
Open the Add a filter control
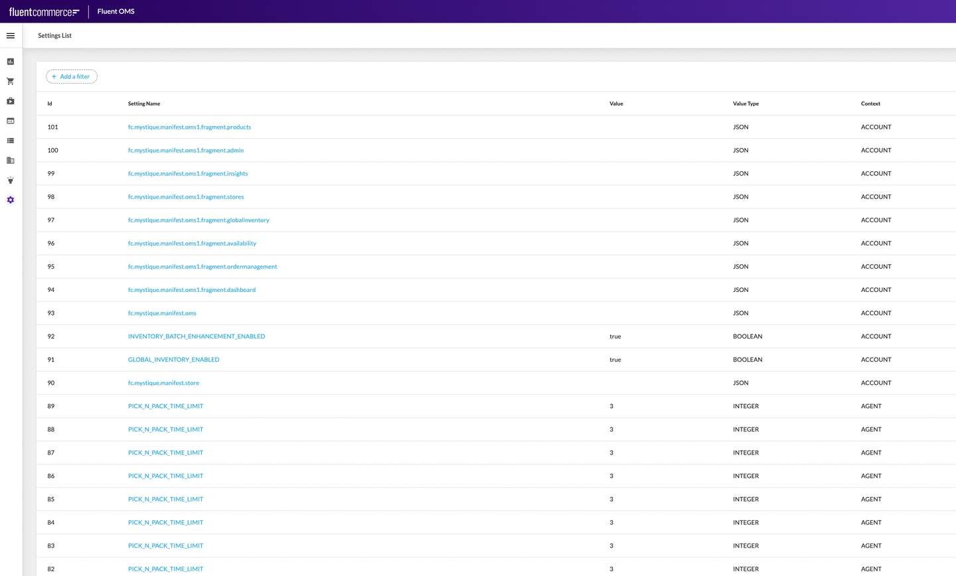coord(71,76)
